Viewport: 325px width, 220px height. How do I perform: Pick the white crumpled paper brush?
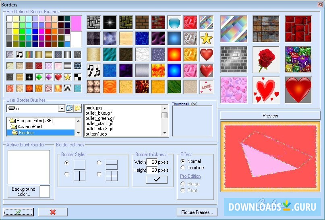142,55
